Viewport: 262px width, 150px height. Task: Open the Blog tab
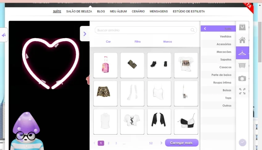pos(101,11)
